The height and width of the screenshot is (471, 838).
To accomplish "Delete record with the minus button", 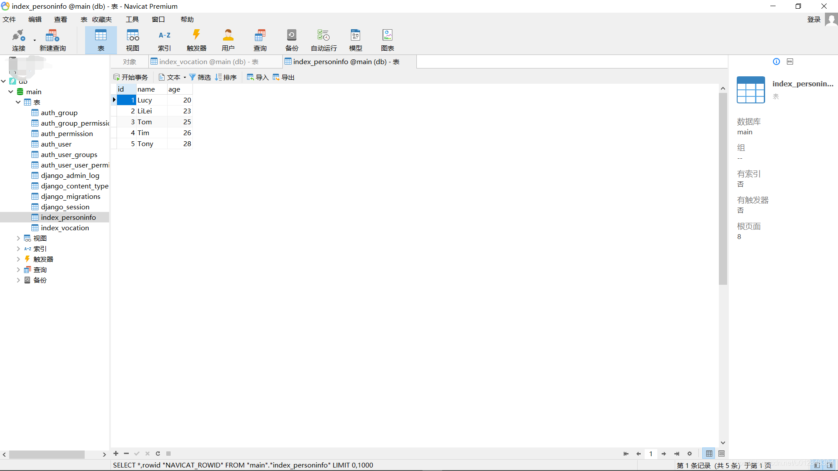I will click(127, 454).
